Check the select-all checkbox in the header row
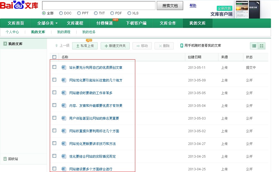Viewport: 279px width, 172px height. click(x=54, y=57)
